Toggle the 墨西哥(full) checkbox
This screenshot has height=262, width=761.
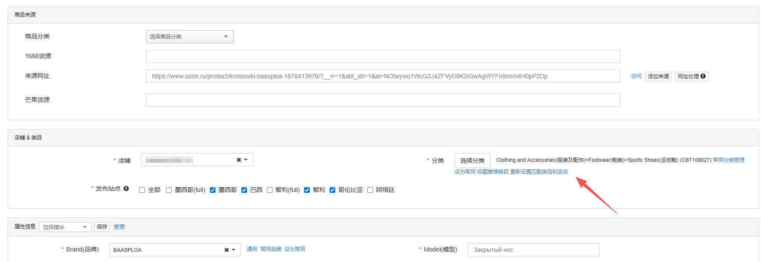click(169, 190)
